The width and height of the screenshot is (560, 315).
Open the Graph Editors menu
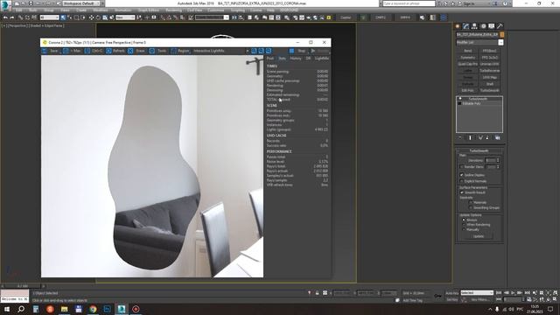point(149,10)
